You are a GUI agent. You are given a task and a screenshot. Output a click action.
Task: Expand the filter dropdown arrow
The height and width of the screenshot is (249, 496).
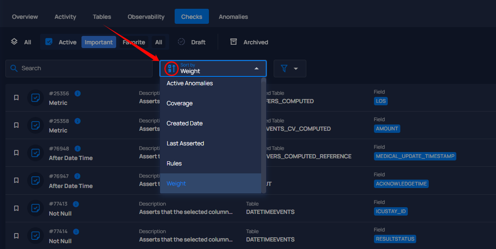(296, 69)
